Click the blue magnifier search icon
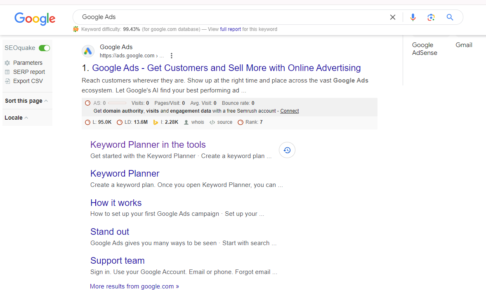Screen dimensions: 486x300 (450, 17)
